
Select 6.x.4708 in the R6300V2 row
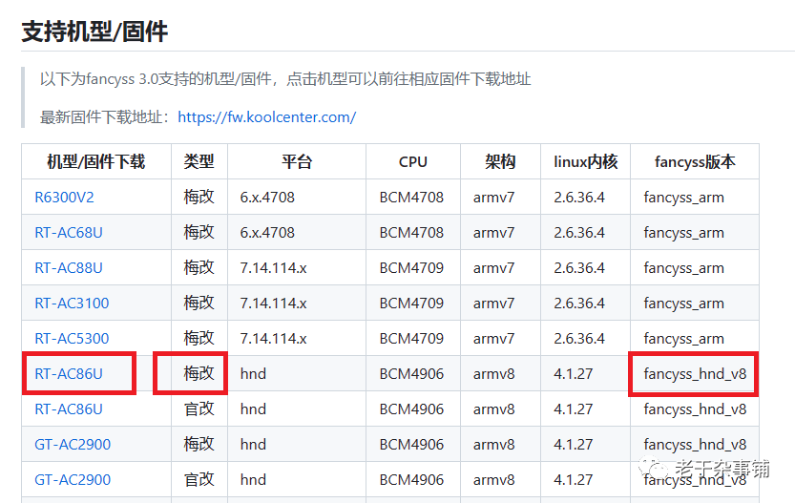(267, 198)
